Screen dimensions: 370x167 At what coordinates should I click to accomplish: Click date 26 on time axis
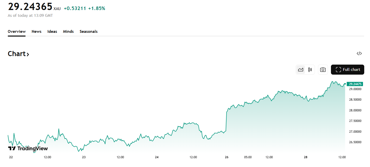pyautogui.click(x=227, y=157)
